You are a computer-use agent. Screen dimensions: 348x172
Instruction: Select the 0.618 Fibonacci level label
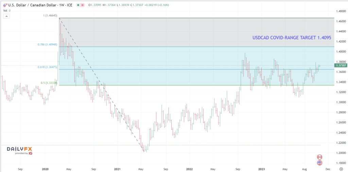tap(47, 67)
